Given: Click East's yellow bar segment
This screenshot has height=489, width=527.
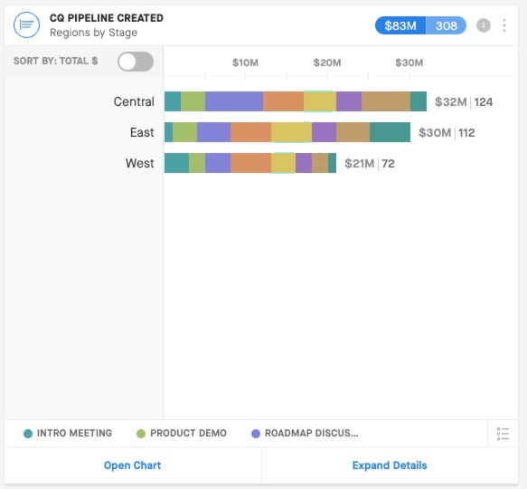Looking at the screenshot, I should [x=291, y=132].
